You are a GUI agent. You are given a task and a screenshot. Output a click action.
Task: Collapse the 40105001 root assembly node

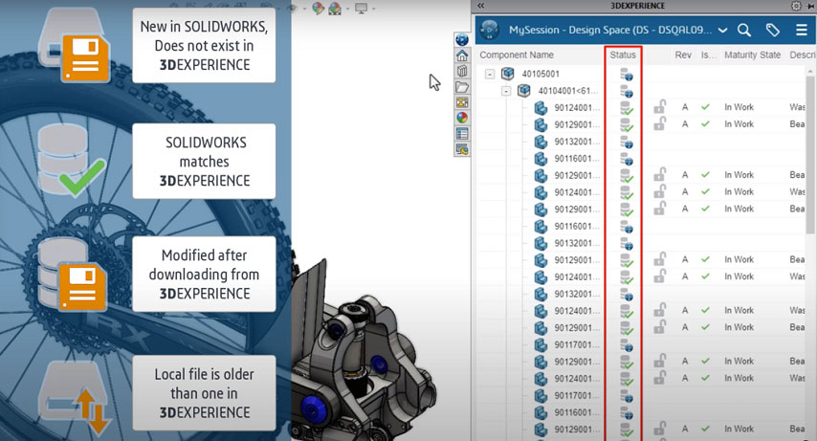tap(489, 74)
